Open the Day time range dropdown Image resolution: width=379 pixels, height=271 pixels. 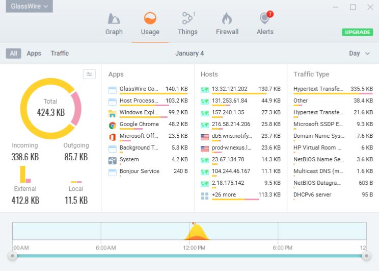[359, 53]
